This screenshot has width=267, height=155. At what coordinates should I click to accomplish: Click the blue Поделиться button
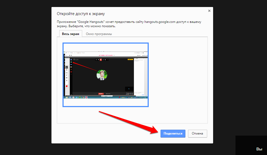click(173, 133)
